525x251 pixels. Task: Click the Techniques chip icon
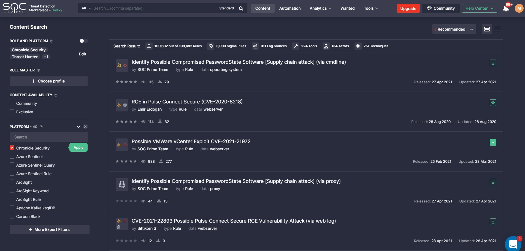(358, 46)
